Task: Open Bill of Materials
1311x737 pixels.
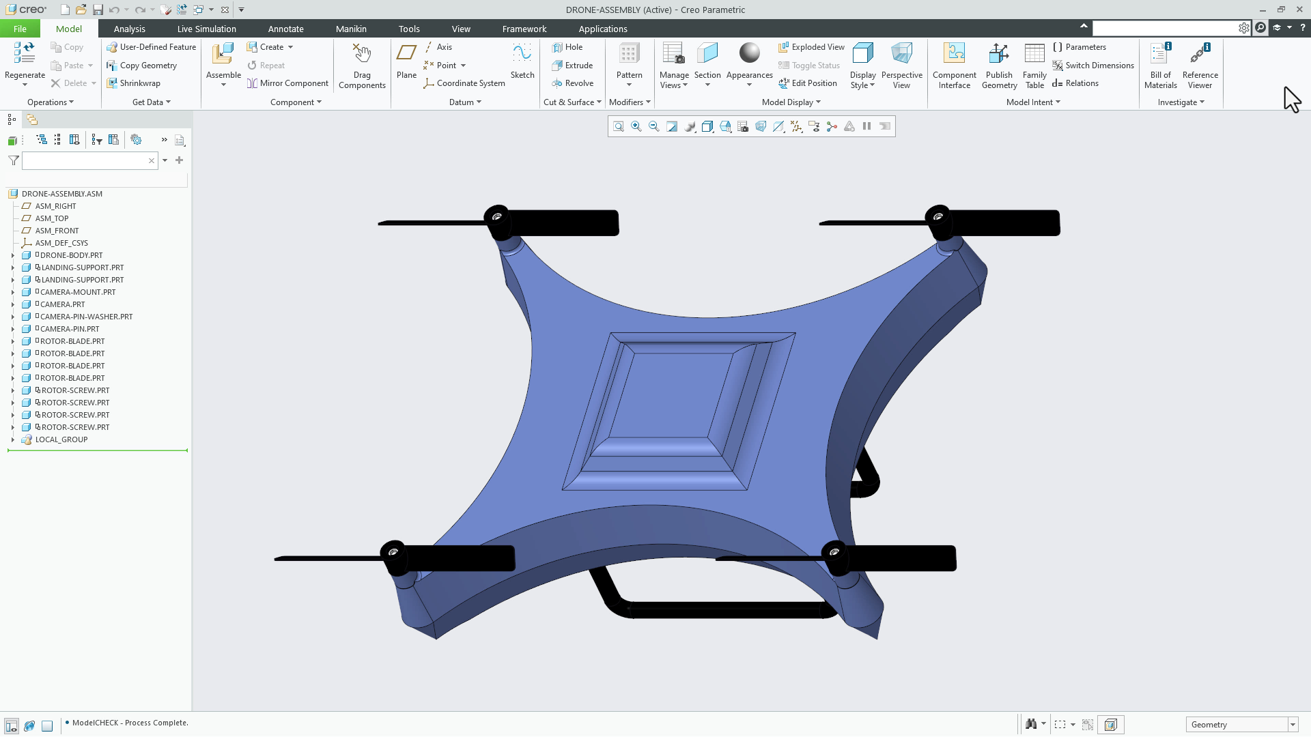Action: coord(1160,54)
